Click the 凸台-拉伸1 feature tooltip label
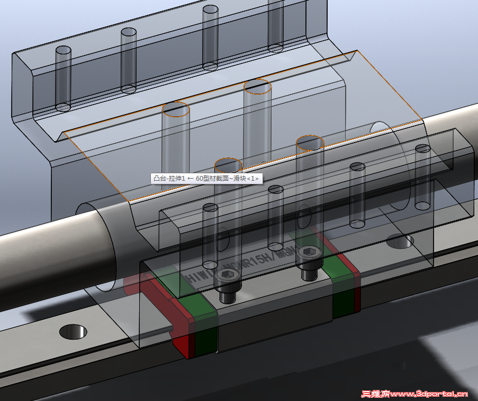Screen dimensions: 478x401 [206, 179]
